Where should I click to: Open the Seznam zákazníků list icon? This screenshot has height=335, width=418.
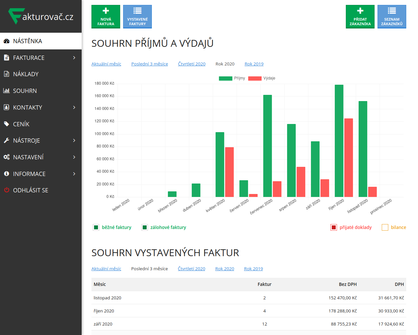(x=392, y=11)
